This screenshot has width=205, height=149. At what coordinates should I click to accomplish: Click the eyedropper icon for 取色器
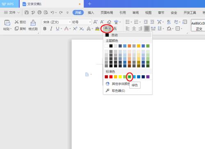107,90
